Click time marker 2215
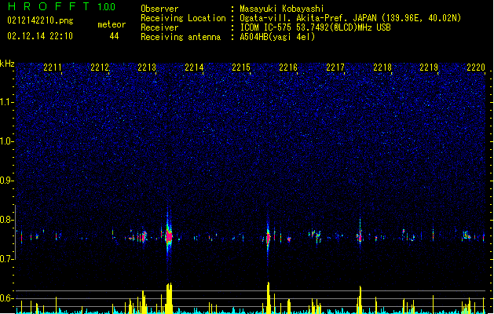Viewport: 494px width, 314px height. click(x=241, y=68)
